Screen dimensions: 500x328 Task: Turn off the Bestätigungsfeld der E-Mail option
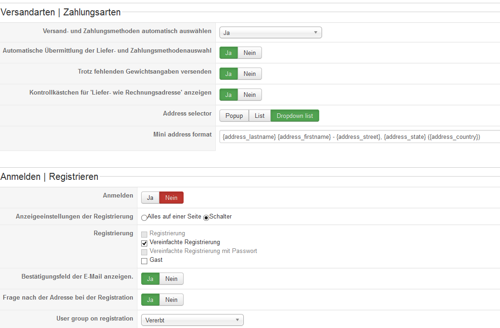pos(171,279)
